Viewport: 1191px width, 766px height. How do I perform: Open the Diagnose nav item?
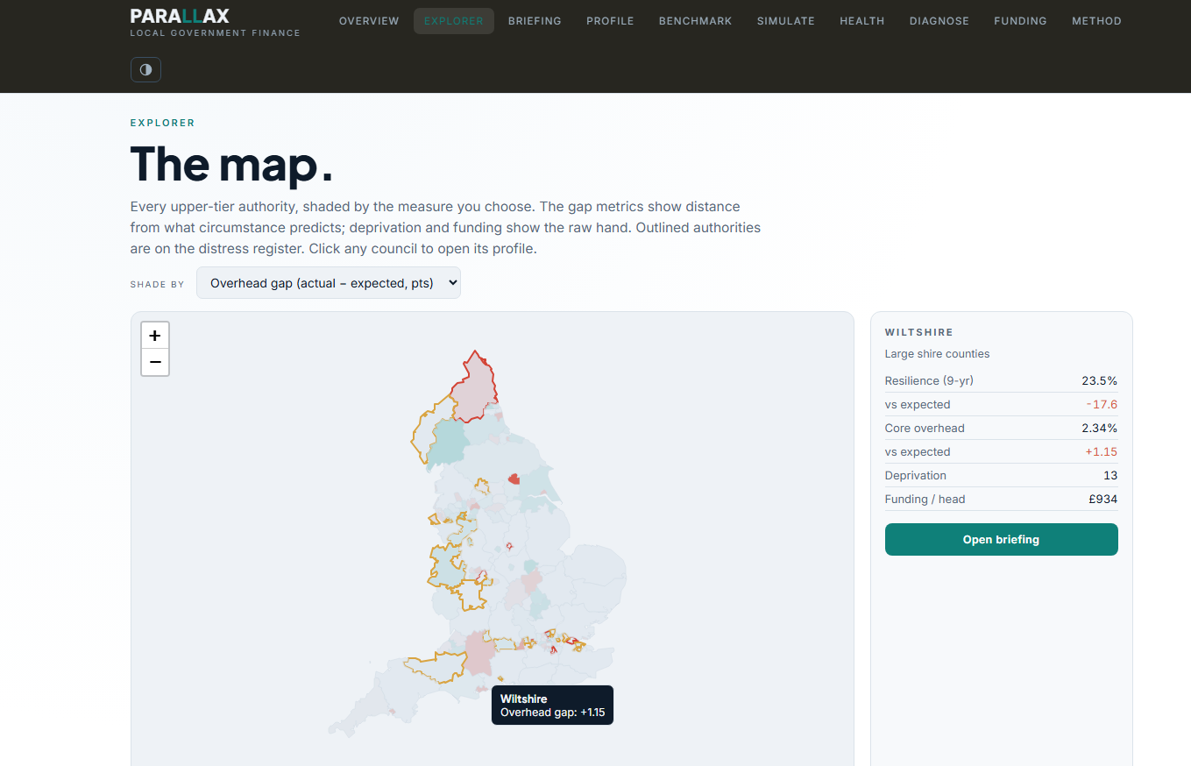[x=939, y=21]
